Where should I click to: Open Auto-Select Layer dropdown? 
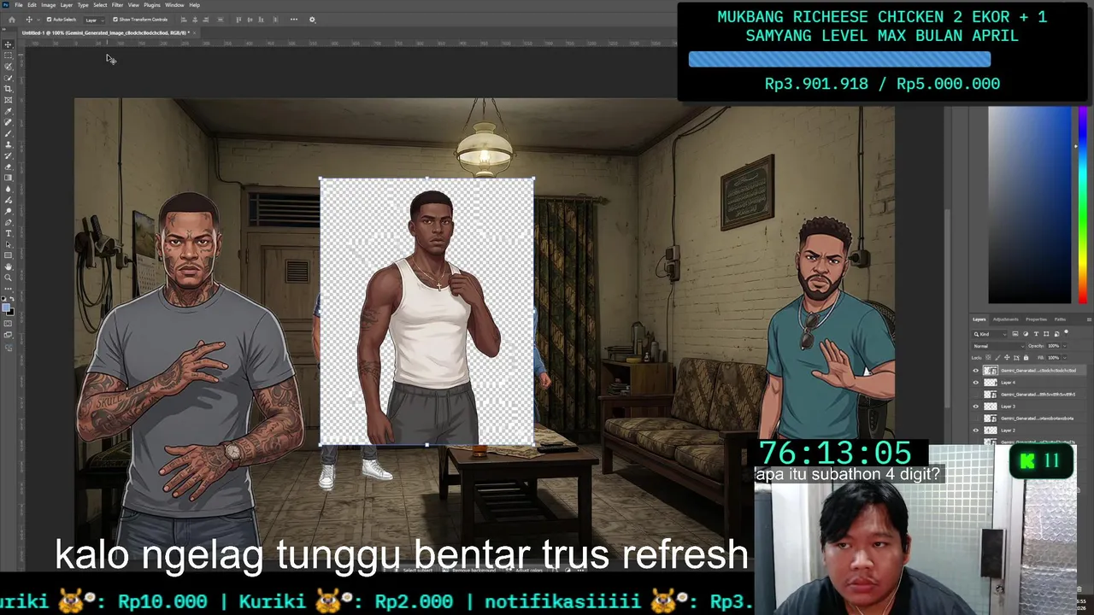pyautogui.click(x=95, y=20)
